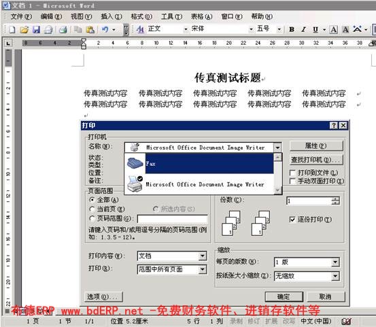The image size is (376, 327).
Task: Expand the 打印内容 dropdown
Action: coord(203,256)
